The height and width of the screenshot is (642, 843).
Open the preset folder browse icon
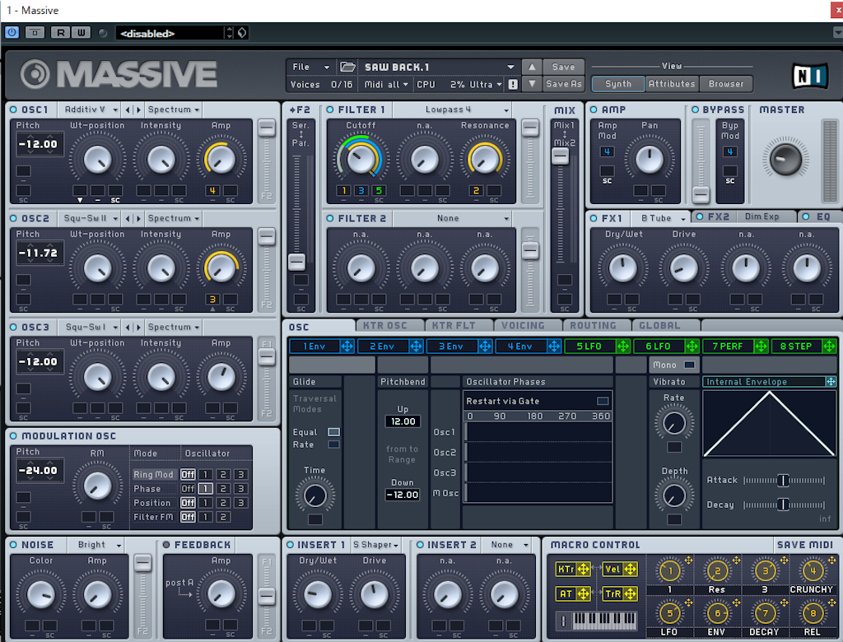[x=348, y=67]
